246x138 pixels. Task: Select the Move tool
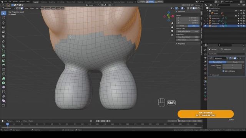[x=3, y=23]
